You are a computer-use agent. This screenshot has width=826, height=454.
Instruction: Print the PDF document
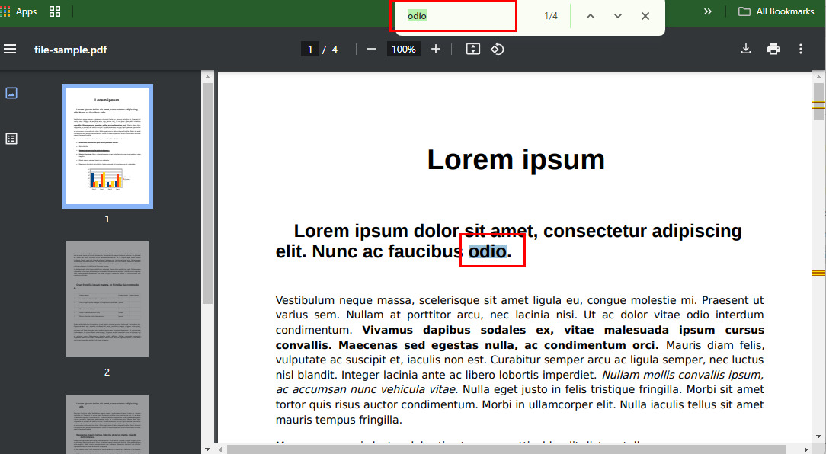pos(773,49)
